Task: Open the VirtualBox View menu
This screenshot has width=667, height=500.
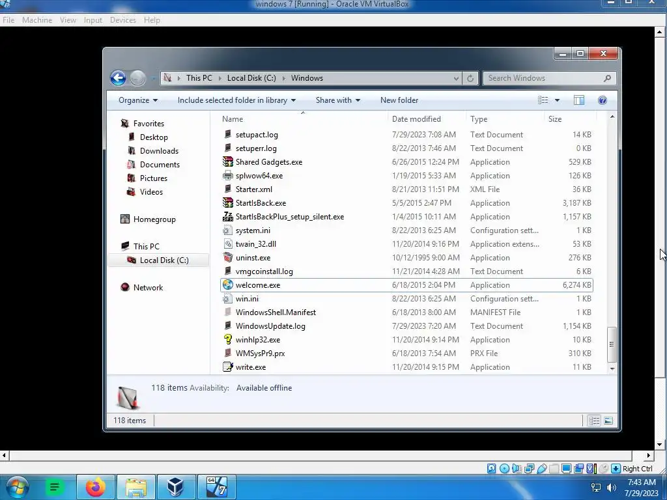Action: 68,20
